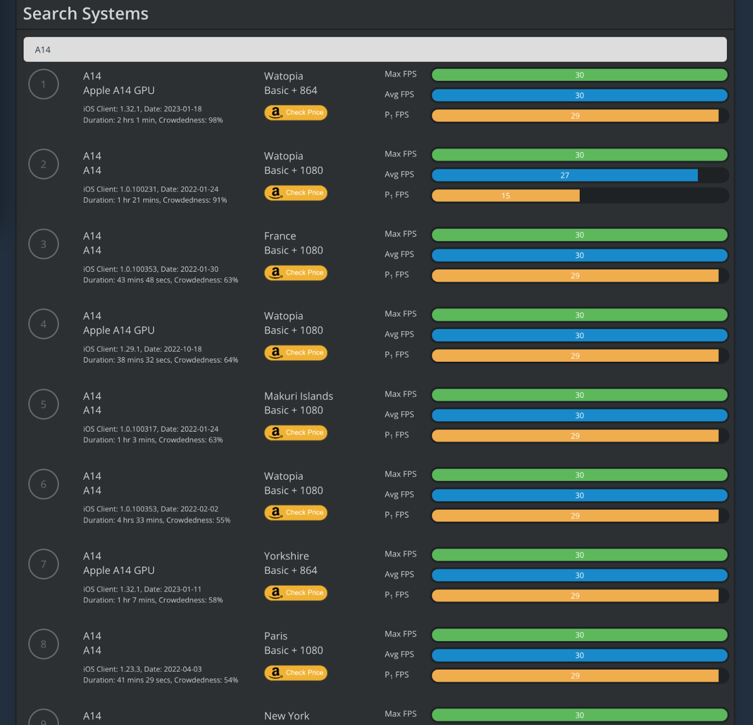The image size is (753, 725).
Task: Click the Amazon icon on result 1
Action: [x=276, y=113]
